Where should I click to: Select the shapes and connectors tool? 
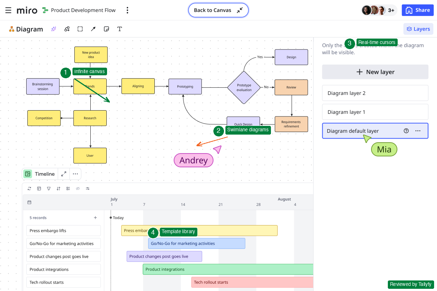click(67, 29)
